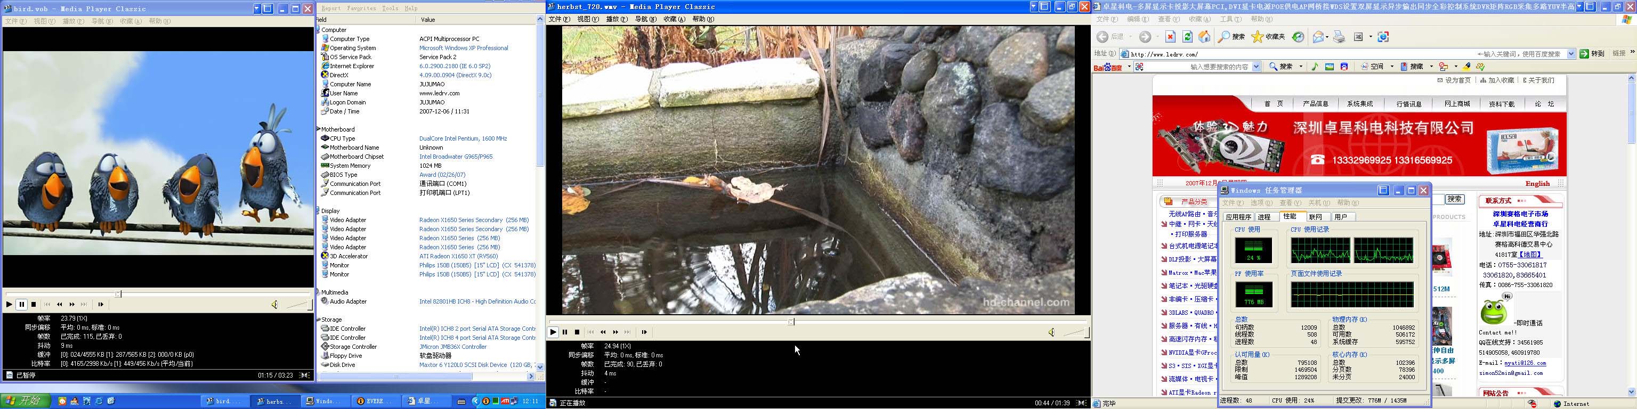Click the ATI icon in system tray
Image resolution: width=1637 pixels, height=409 pixels.
click(x=505, y=402)
